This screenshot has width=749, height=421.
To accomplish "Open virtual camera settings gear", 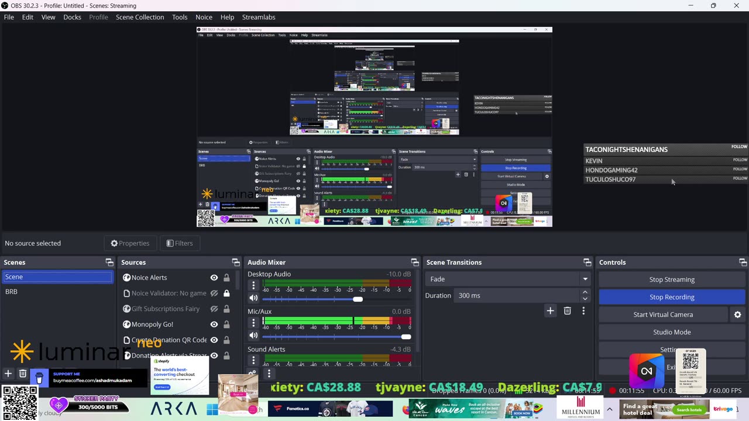I will pos(737,315).
